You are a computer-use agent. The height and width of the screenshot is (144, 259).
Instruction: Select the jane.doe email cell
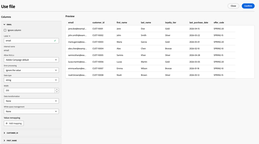[x=77, y=29]
